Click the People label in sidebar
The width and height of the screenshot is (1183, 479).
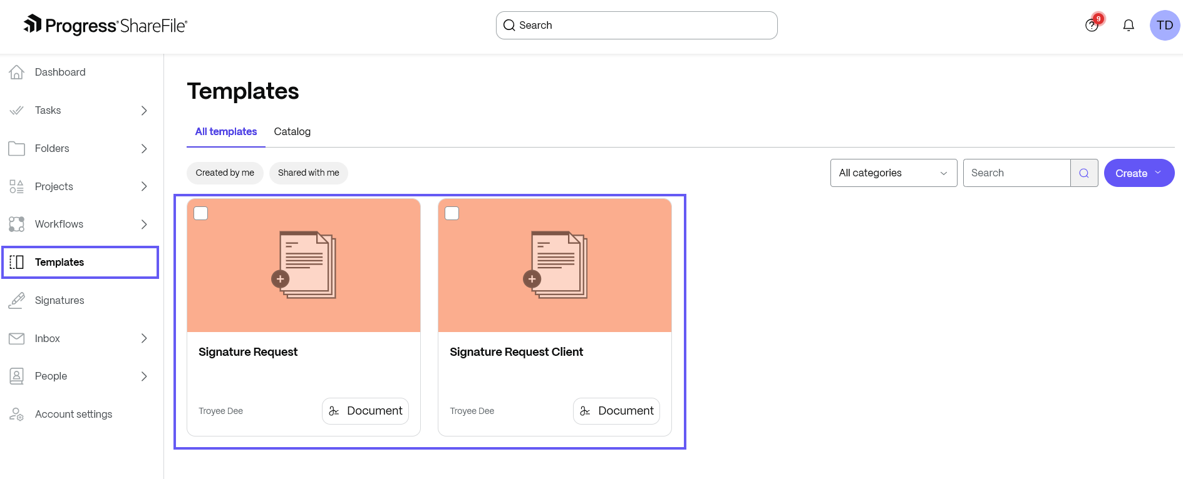(51, 376)
